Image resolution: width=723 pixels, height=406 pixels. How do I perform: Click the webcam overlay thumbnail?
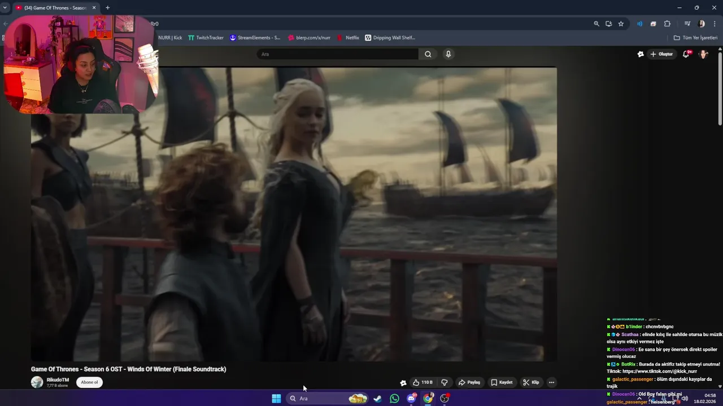82,64
